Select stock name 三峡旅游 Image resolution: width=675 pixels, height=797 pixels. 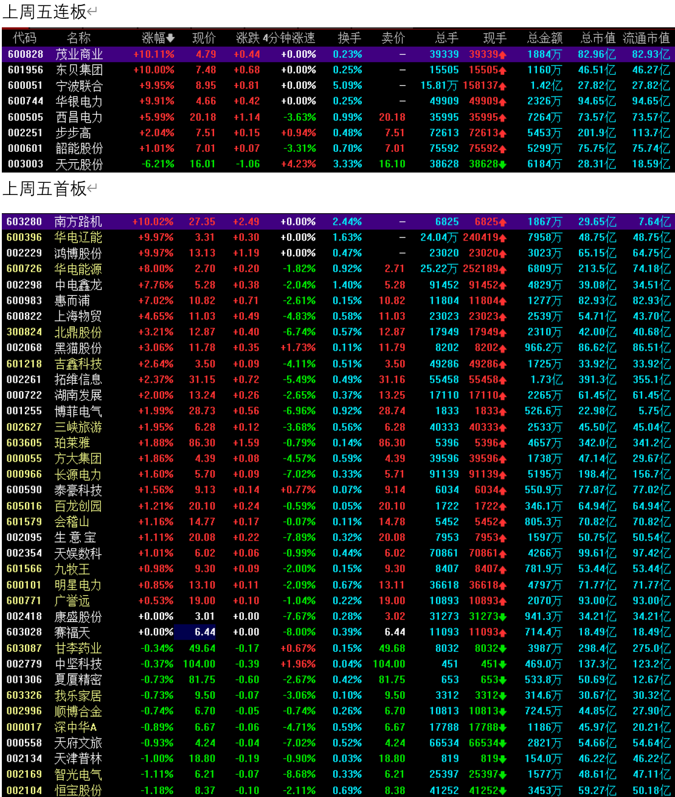(x=78, y=427)
